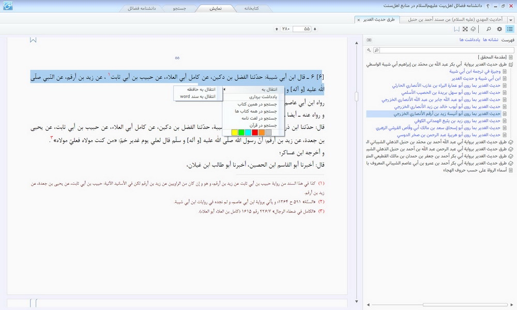Open the أبي بكر بن أبي شيبة الواسطي book entry
517x310 pixels.
(x=436, y=64)
